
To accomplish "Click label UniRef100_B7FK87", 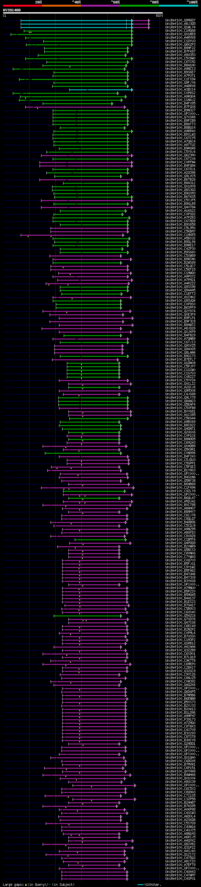I will tap(180, 51).
